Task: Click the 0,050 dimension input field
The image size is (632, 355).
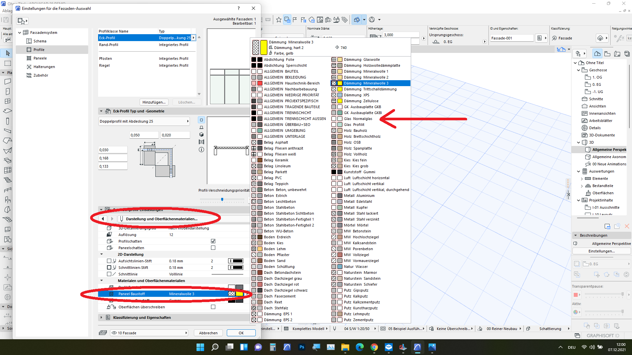Action: coord(144,135)
